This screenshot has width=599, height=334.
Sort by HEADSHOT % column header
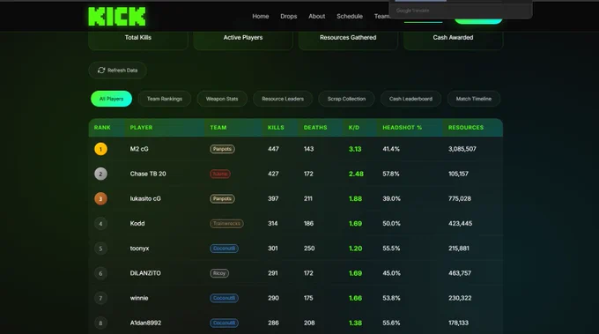[x=403, y=127]
